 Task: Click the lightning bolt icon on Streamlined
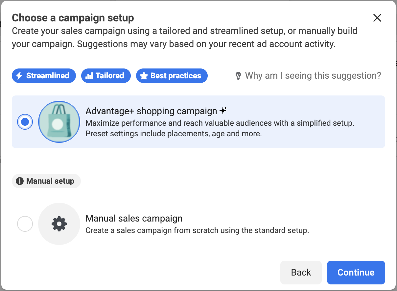pos(19,76)
